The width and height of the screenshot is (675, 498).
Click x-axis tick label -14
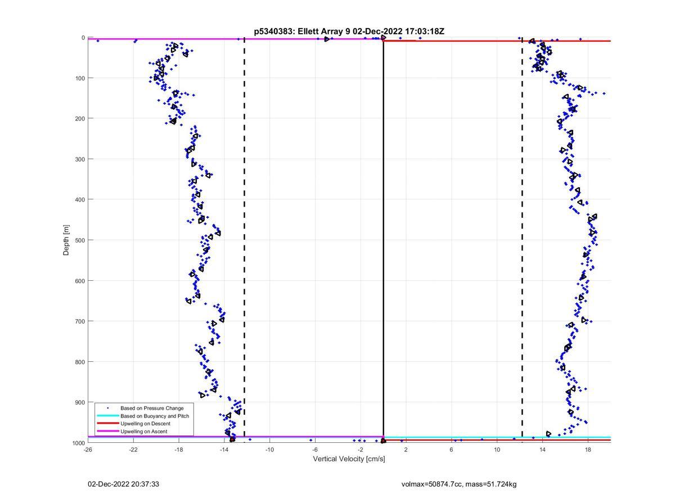tap(224, 450)
